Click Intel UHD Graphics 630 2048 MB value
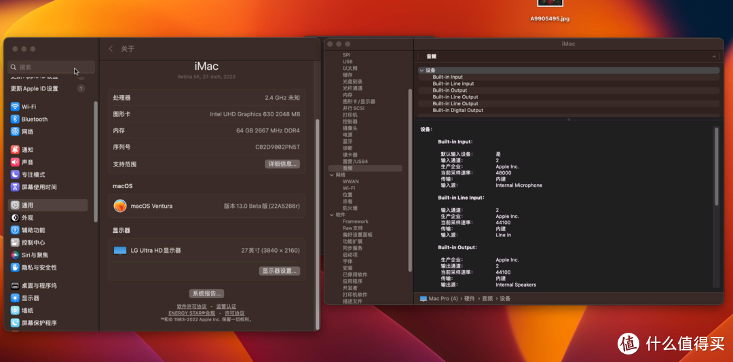This screenshot has height=362, width=733. pyautogui.click(x=255, y=114)
